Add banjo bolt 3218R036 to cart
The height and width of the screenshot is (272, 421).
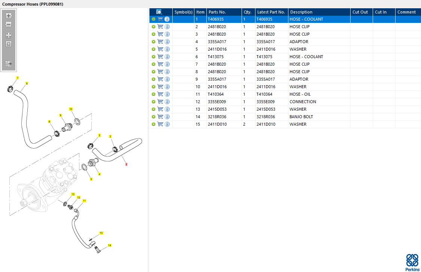(x=160, y=117)
